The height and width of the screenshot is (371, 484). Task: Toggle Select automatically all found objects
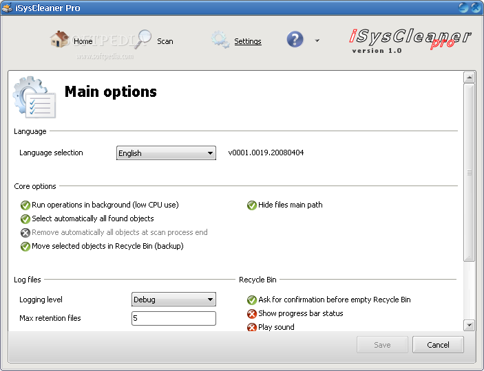coord(87,218)
